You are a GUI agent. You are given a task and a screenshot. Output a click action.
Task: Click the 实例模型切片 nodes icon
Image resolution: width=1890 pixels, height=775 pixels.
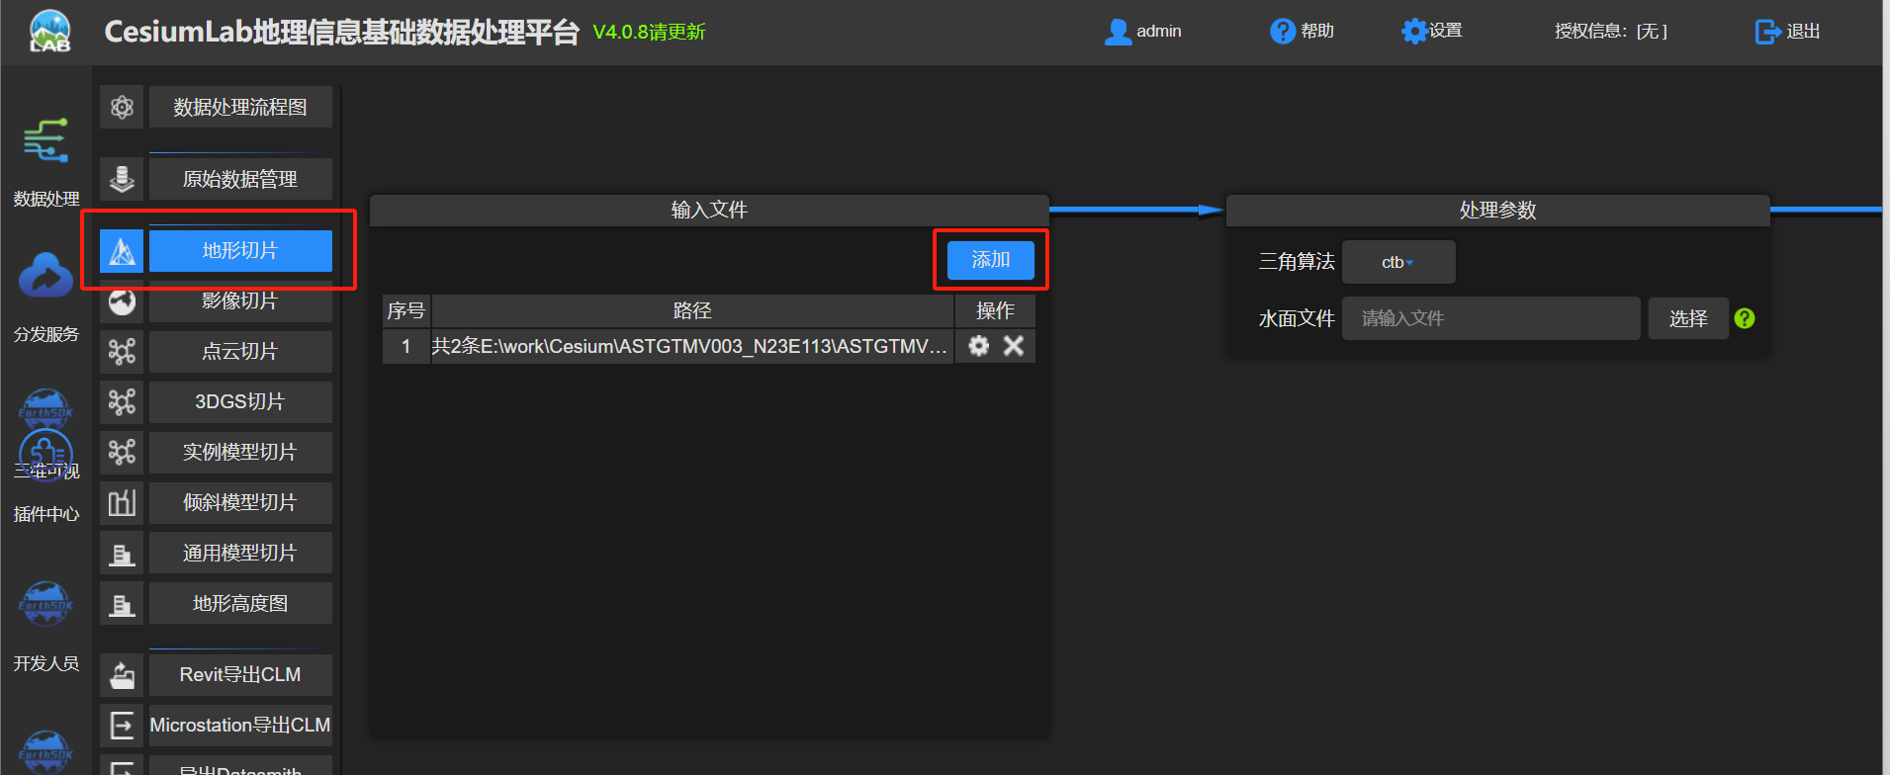(122, 452)
